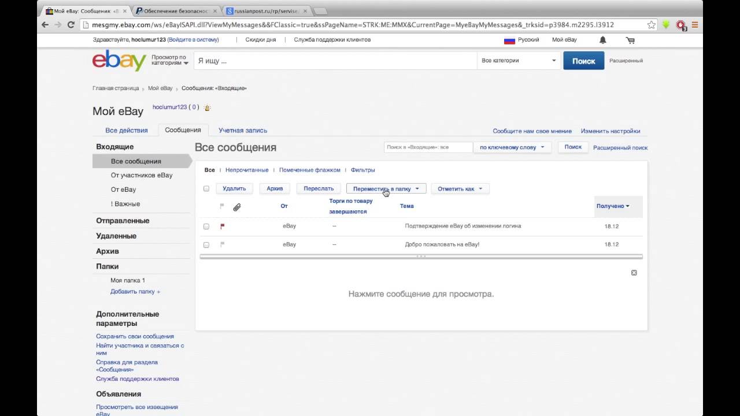Bookmark page with star icon

tap(652, 25)
